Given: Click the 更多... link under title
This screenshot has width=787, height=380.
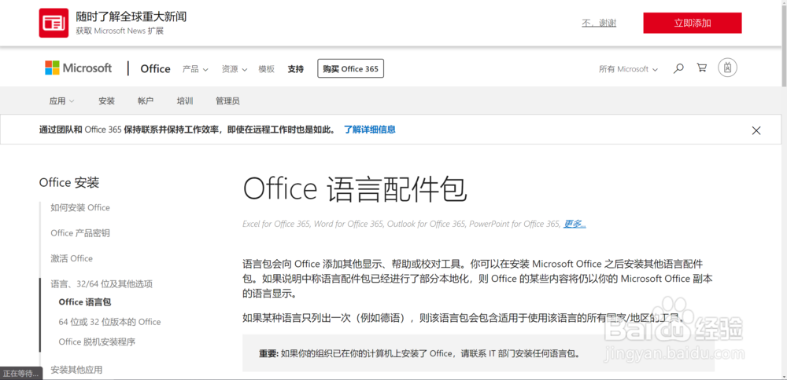Looking at the screenshot, I should [x=575, y=224].
